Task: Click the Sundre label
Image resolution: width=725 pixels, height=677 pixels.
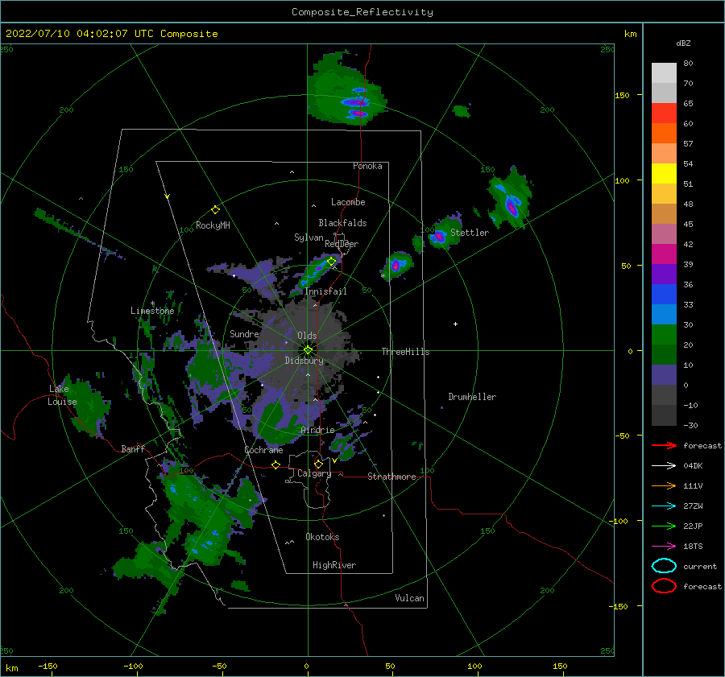Action: [x=244, y=333]
